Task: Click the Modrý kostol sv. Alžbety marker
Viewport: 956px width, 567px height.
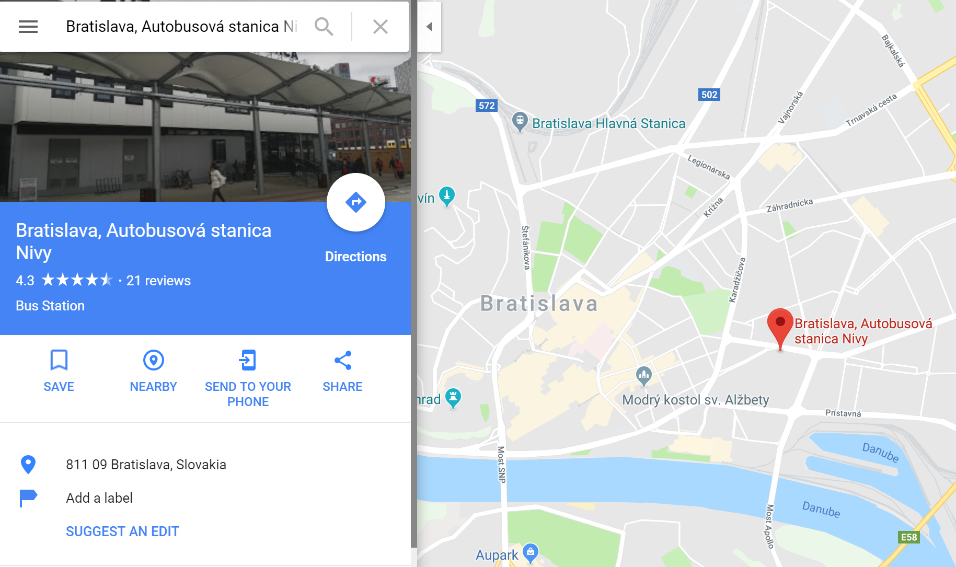Action: tap(644, 376)
